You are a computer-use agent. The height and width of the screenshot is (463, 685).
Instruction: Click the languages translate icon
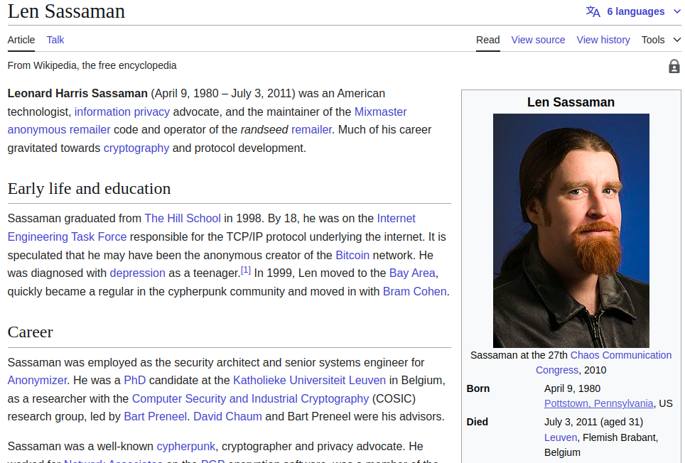coord(593,11)
